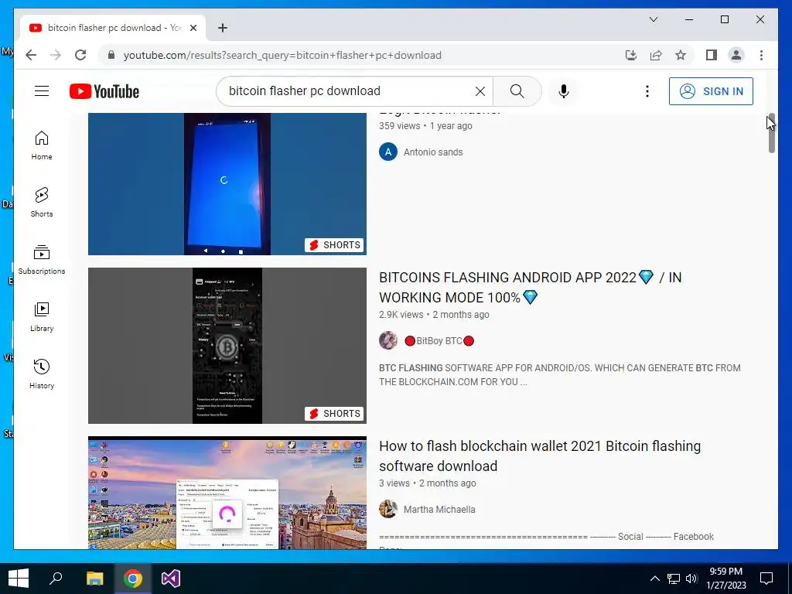Viewport: 792px width, 594px height.
Task: Click the site lock icon
Action: (x=111, y=55)
